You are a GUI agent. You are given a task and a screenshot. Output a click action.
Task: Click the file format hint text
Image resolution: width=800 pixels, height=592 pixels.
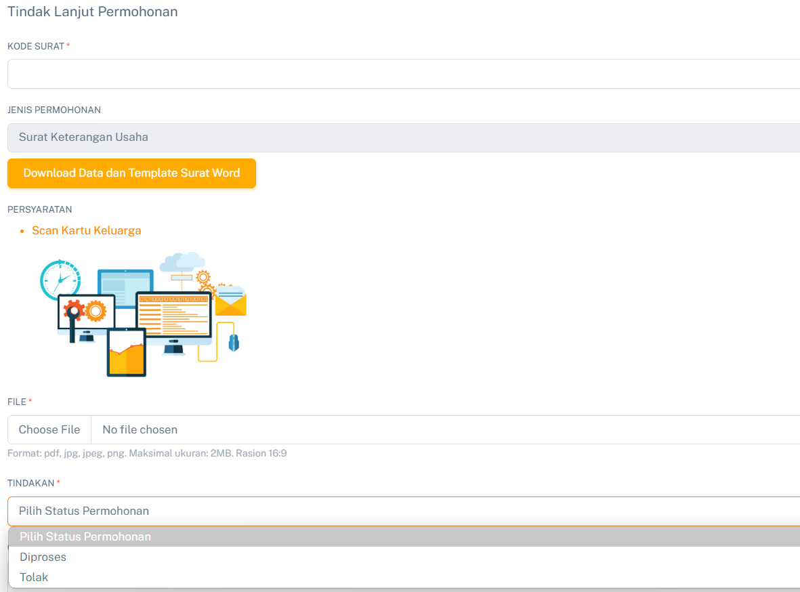(x=147, y=453)
